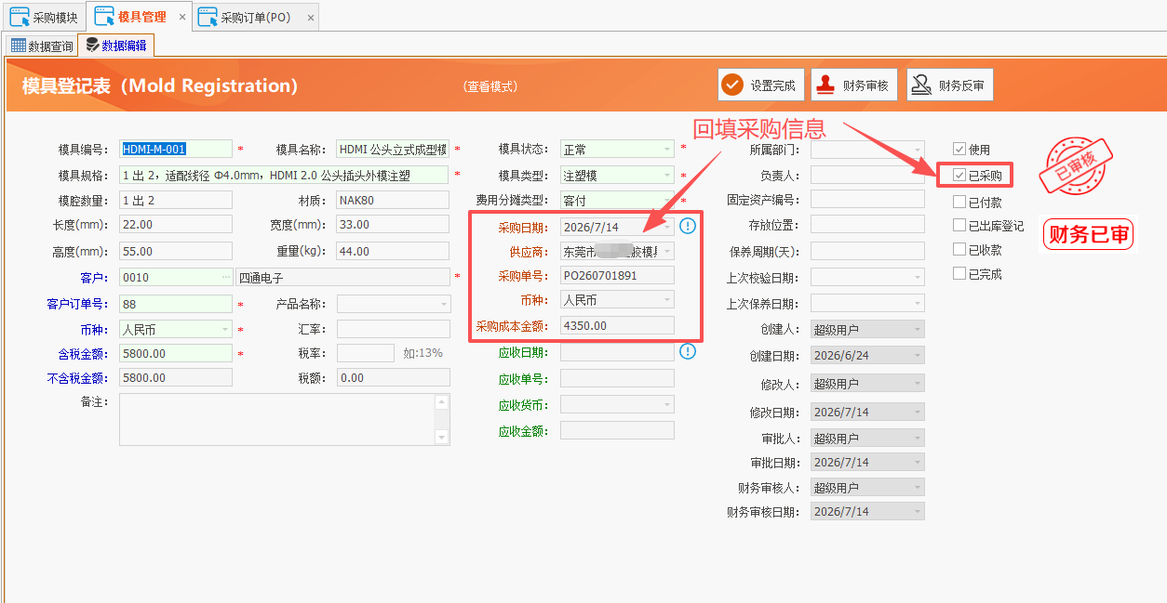Click the 模具编号 field HDMI-M-001

click(176, 149)
